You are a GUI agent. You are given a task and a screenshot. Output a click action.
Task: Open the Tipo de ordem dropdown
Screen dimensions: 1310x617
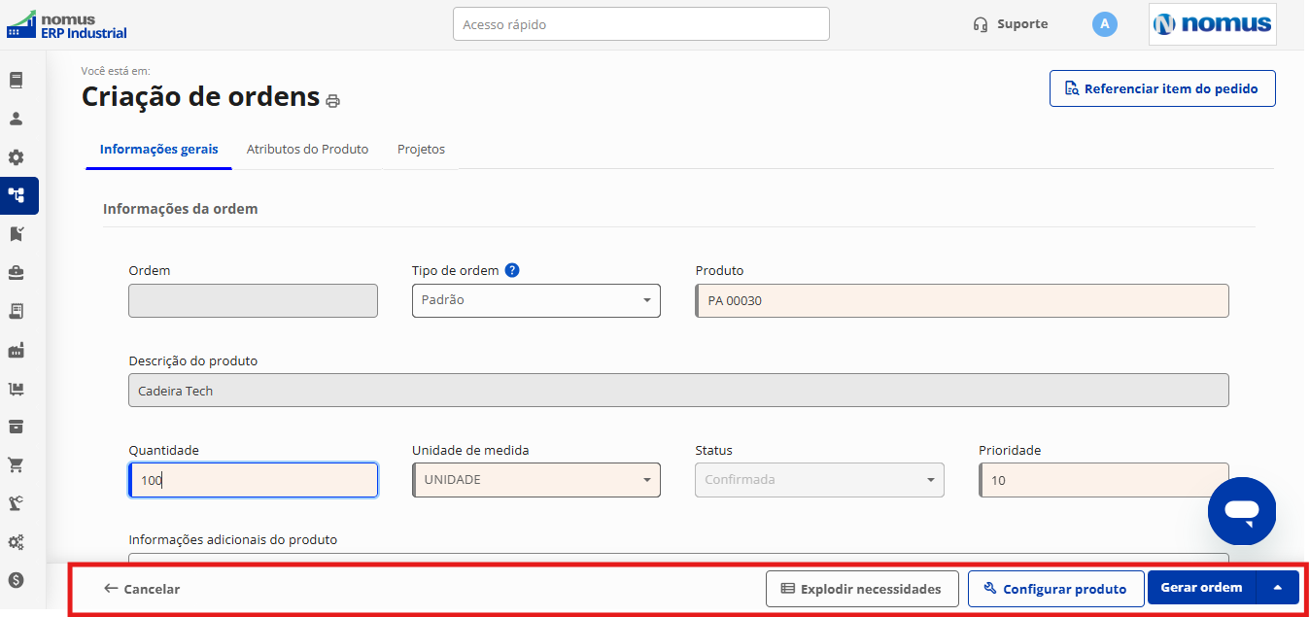pyautogui.click(x=536, y=300)
